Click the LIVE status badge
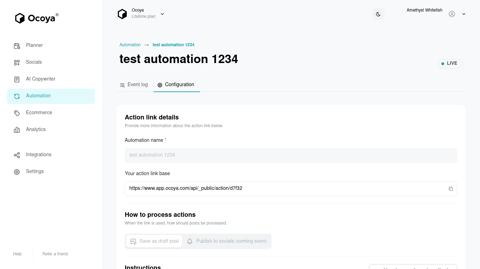Image resolution: width=480 pixels, height=269 pixels. pyautogui.click(x=450, y=63)
